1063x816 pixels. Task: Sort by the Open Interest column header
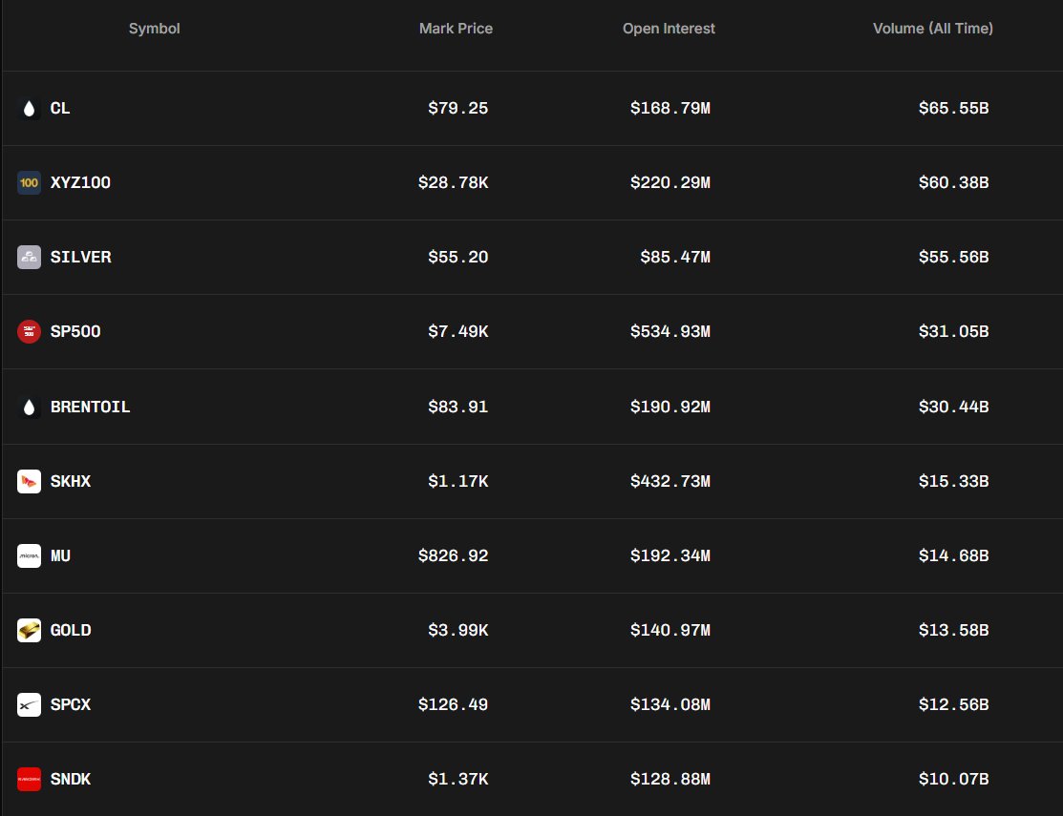click(669, 29)
